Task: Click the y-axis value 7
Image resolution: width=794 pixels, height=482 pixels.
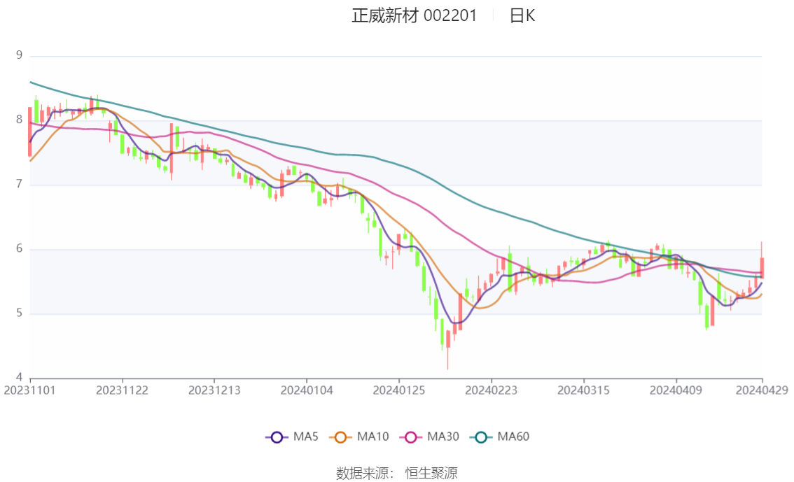Action: [x=19, y=184]
